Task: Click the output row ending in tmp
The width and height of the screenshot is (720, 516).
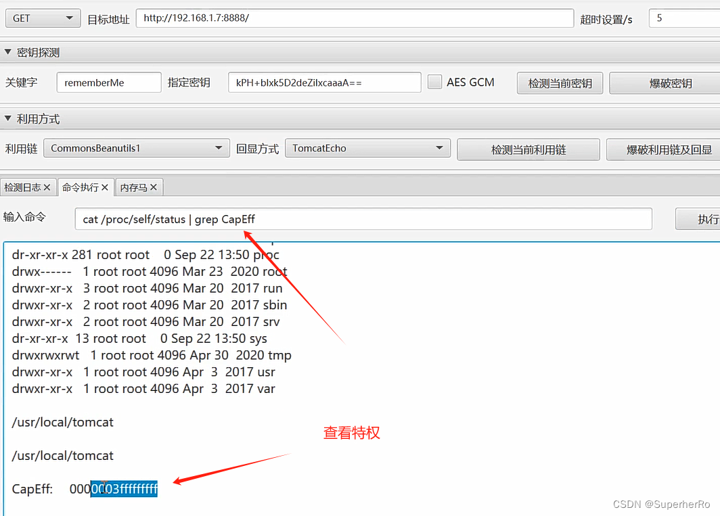Action: point(152,355)
